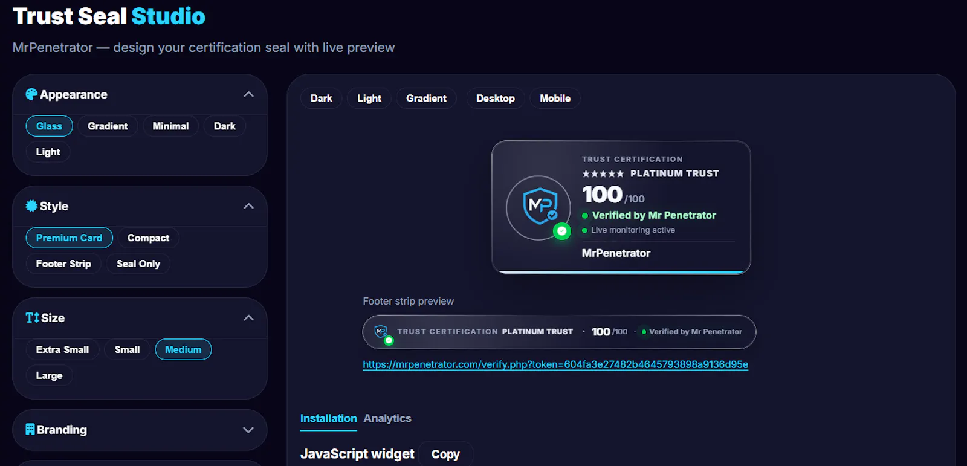Set size to Medium
This screenshot has width=967, height=466.
(x=183, y=350)
